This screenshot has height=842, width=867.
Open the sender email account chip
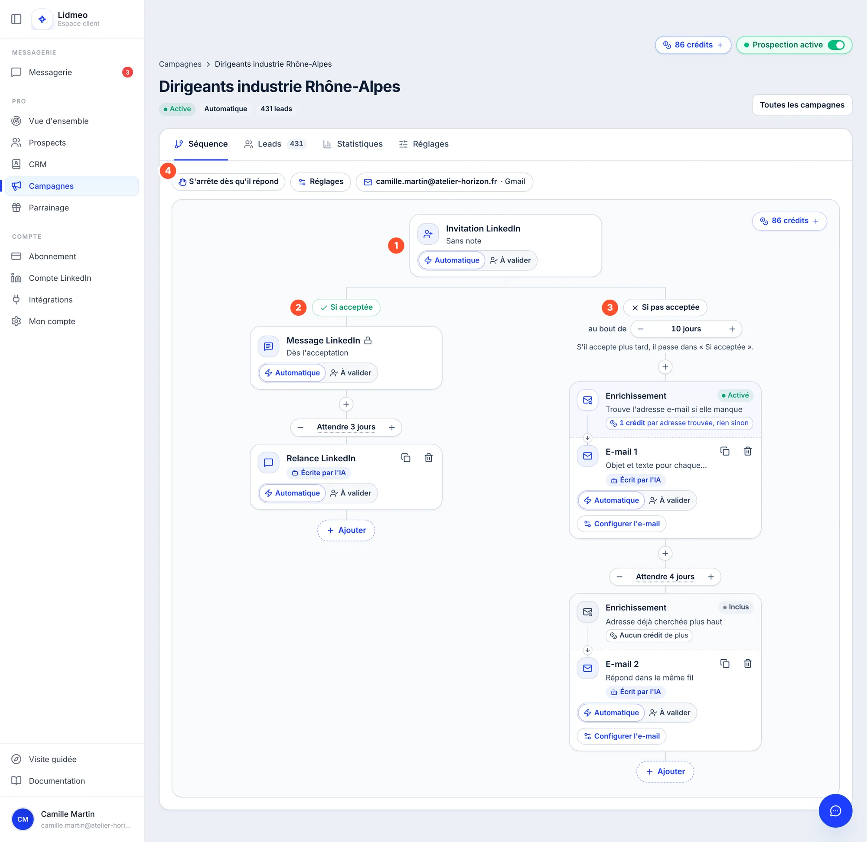tap(444, 181)
